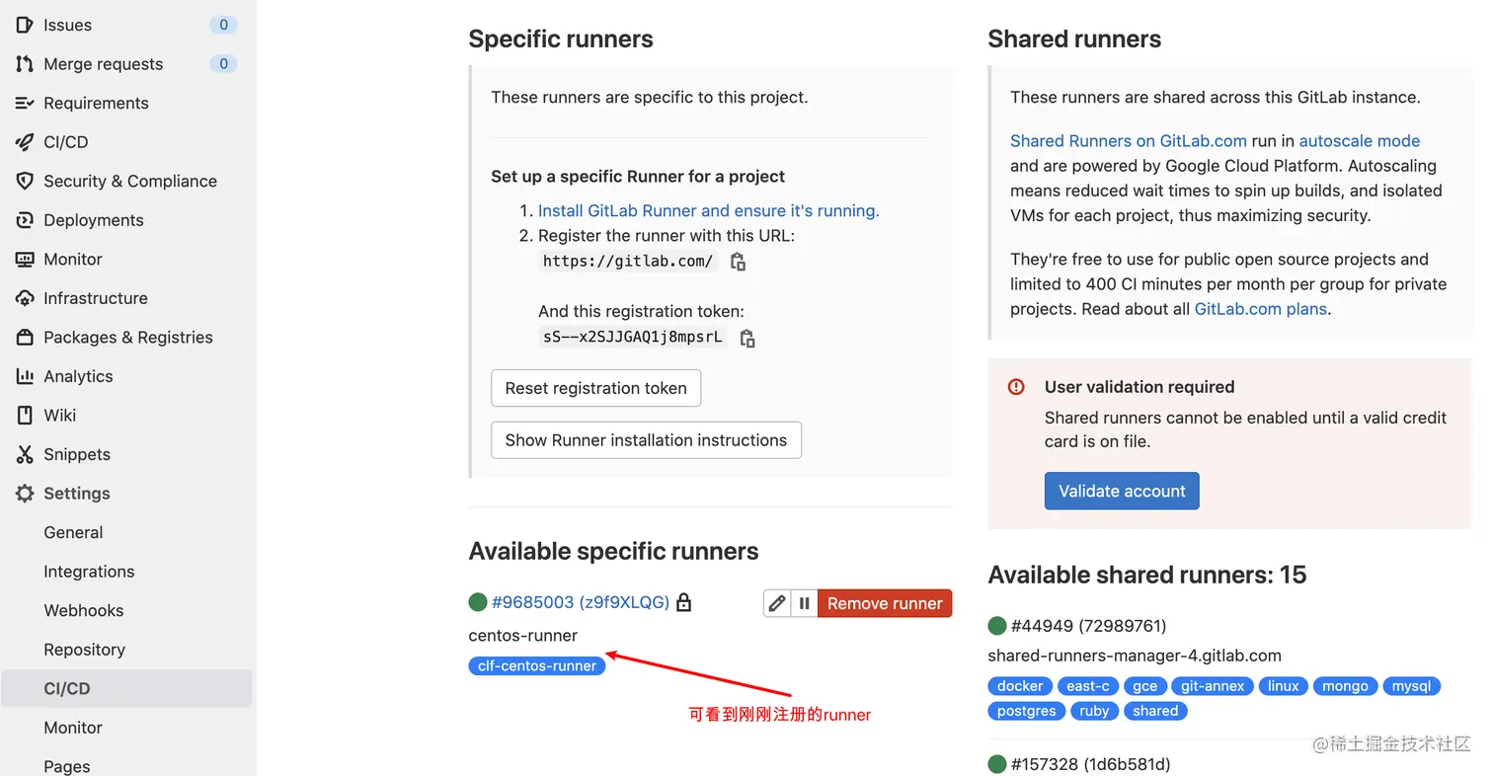Click the Monitor screen icon in sidebar
1493x776 pixels.
[x=25, y=259]
